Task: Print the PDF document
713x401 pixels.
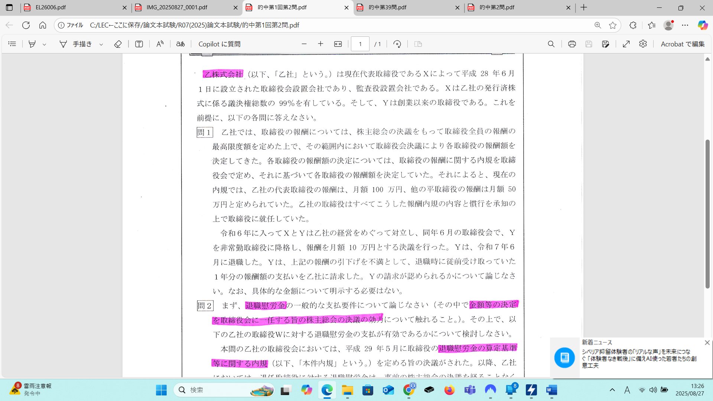Action: tap(572, 44)
